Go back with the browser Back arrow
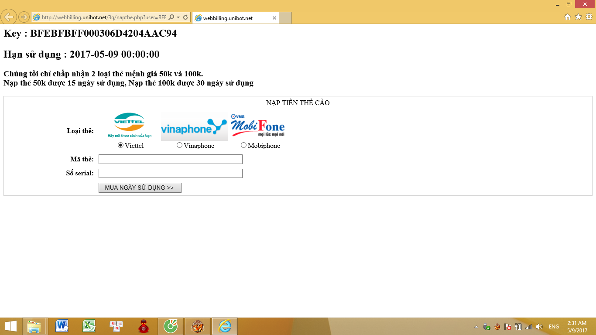Viewport: 596px width, 335px height. (x=9, y=17)
